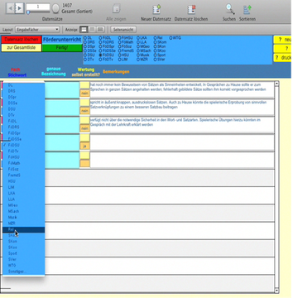Choose Sonstiges... from the popup list

[23, 272]
